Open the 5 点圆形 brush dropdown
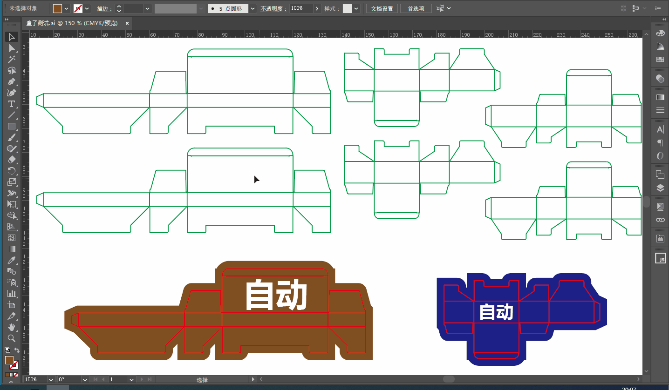Viewport: 669px width, 390px height. pos(253,8)
